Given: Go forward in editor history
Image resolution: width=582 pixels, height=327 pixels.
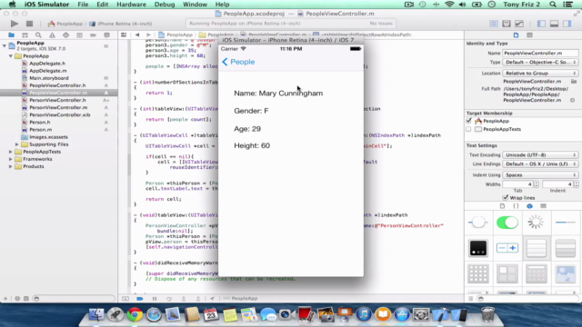Looking at the screenshot, I should tap(148, 35).
